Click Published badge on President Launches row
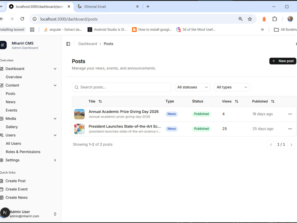Viewport: 297px width, 223px height. click(x=201, y=129)
